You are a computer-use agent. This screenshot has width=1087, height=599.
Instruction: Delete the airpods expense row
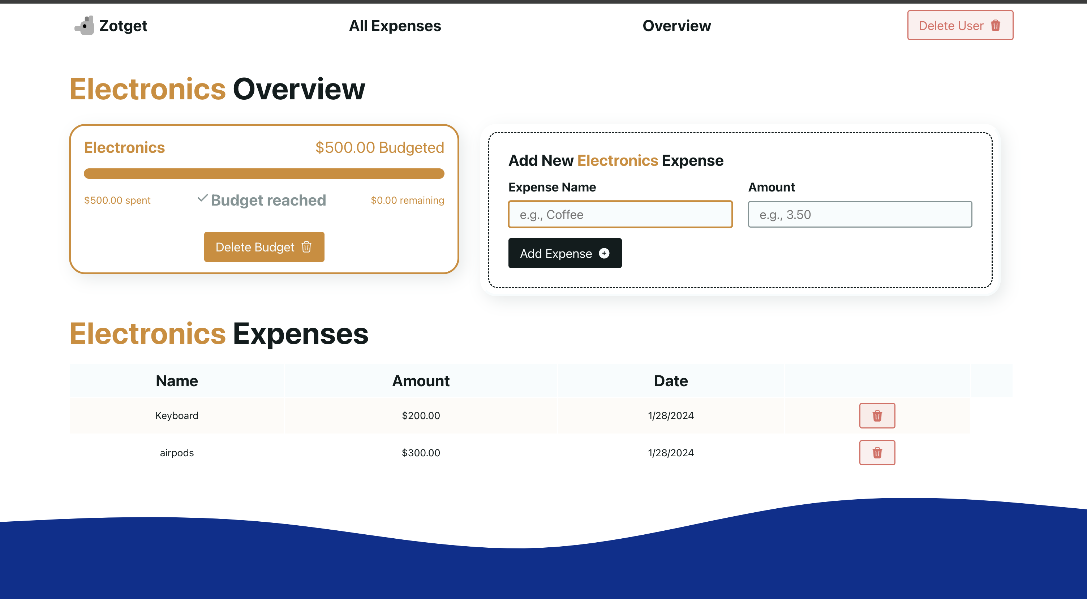coord(877,453)
